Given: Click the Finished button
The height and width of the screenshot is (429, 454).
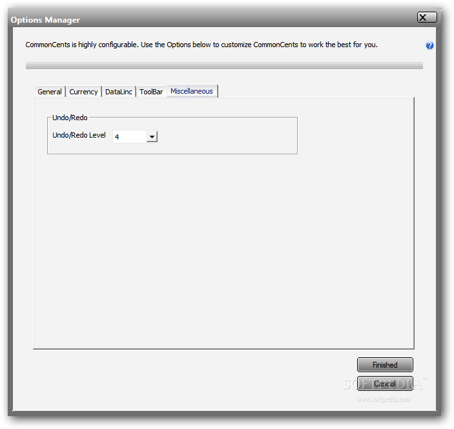Looking at the screenshot, I should pyautogui.click(x=385, y=364).
